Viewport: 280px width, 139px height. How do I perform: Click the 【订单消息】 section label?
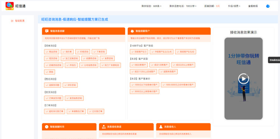point(50,105)
